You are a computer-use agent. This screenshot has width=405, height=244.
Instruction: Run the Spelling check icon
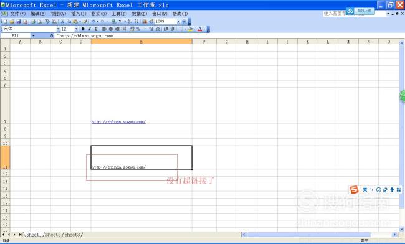click(x=47, y=21)
